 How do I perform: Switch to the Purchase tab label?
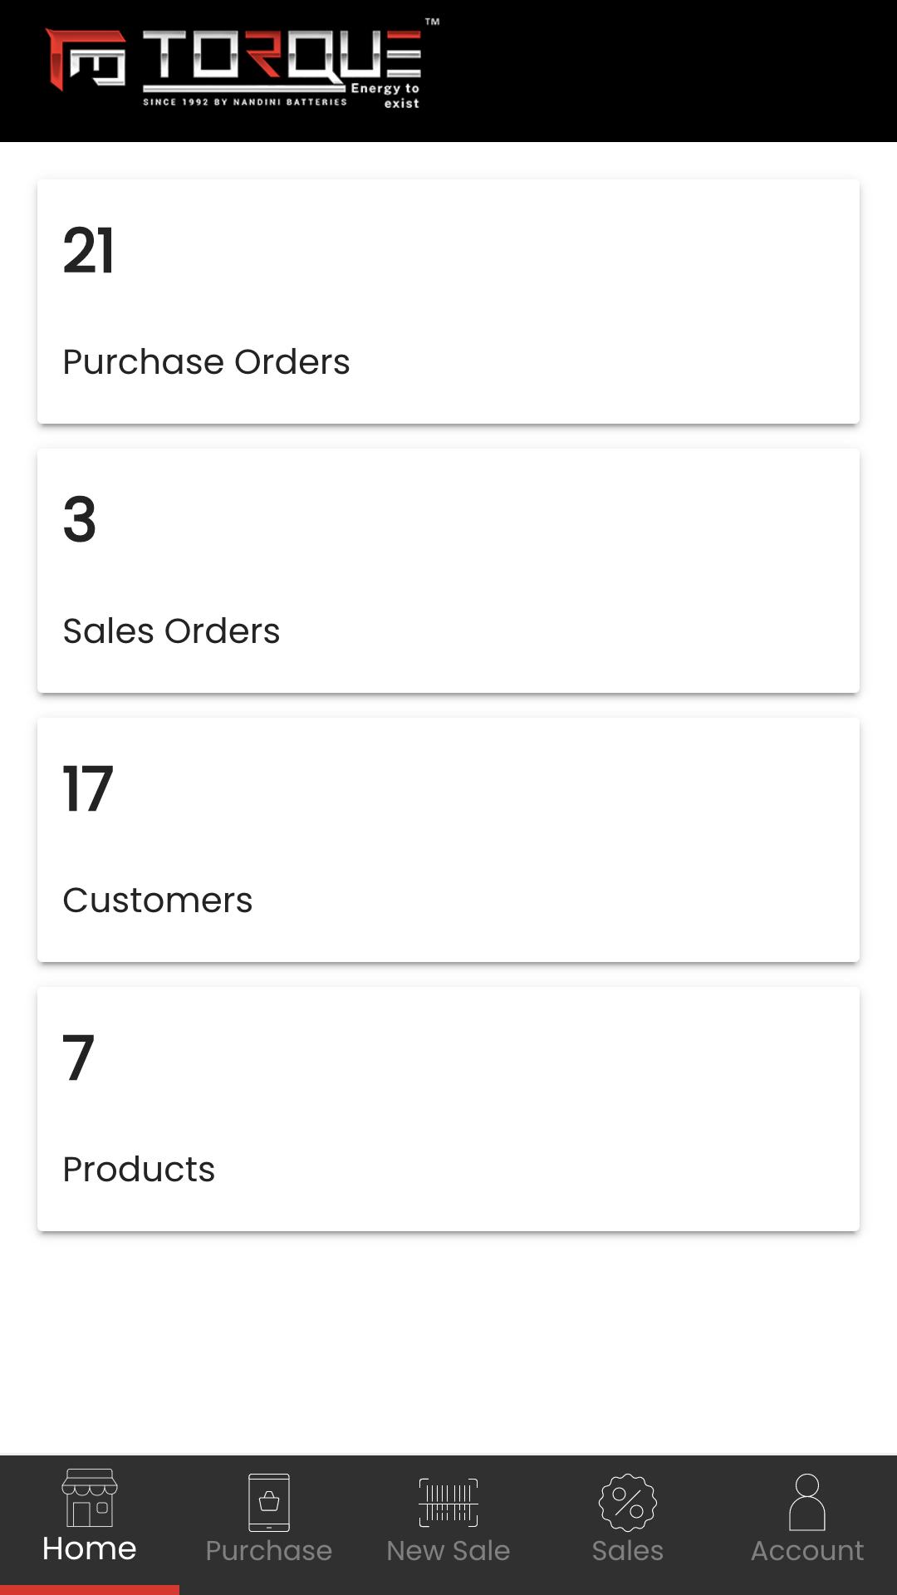tap(269, 1551)
